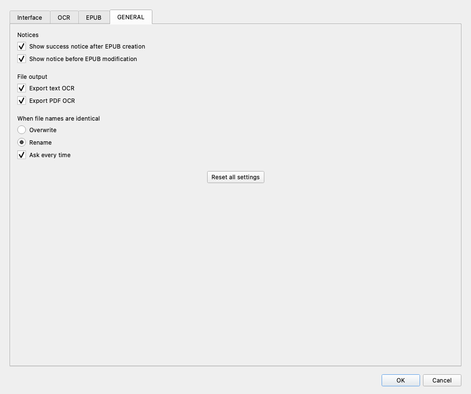
Task: Click When file names are identical label
Action: 59,118
